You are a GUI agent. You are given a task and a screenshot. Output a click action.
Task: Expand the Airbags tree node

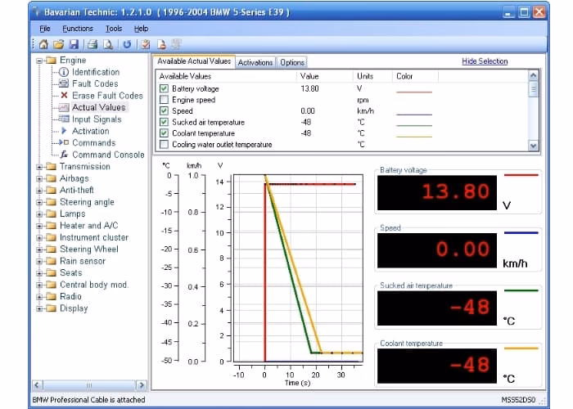39,178
